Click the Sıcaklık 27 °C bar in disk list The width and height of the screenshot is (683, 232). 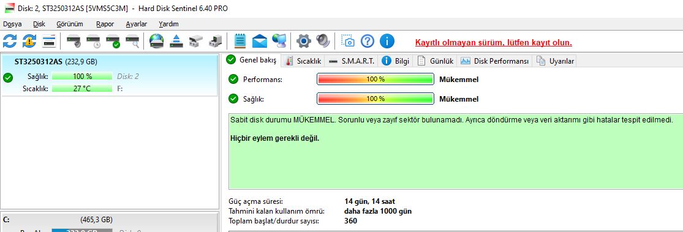point(82,88)
